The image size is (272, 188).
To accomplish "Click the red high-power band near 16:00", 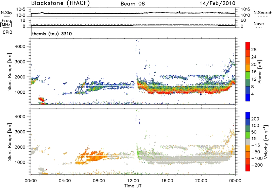I will [167, 93].
